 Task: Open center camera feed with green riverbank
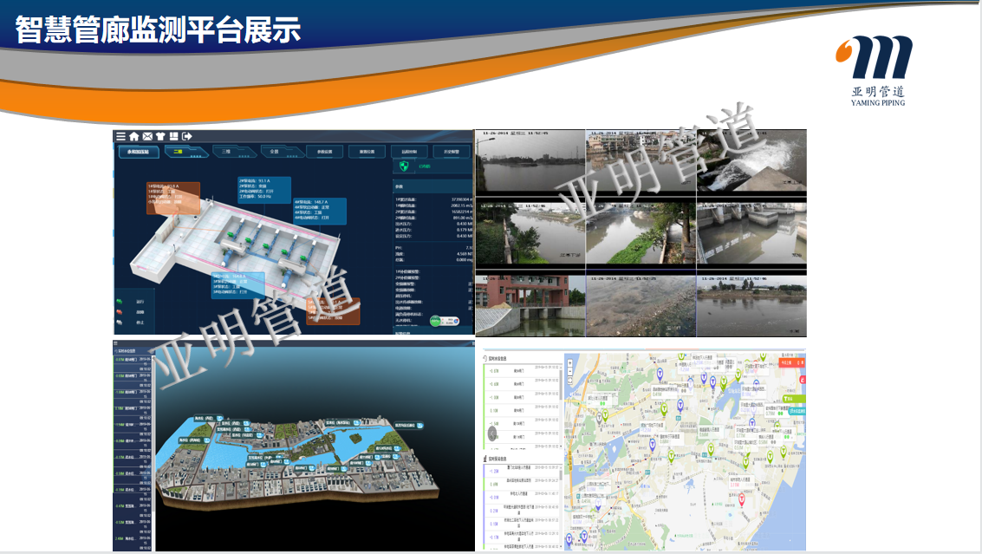641,233
